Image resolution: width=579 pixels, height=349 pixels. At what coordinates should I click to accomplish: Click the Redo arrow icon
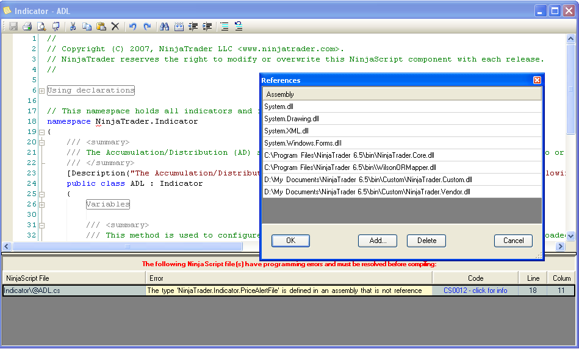coord(147,26)
